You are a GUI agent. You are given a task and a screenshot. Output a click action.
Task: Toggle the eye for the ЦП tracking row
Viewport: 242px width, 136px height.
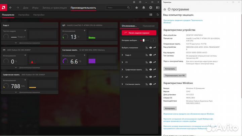pos(151,77)
